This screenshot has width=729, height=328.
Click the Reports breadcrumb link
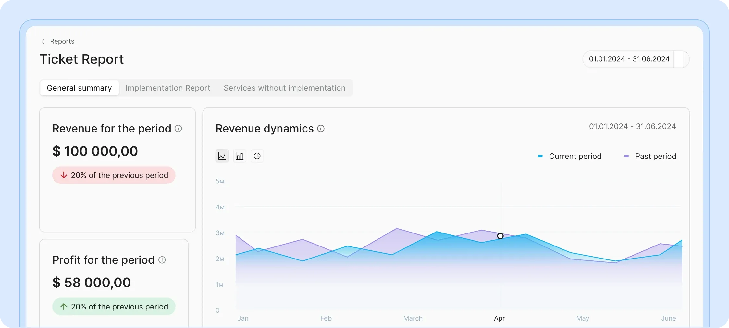62,41
